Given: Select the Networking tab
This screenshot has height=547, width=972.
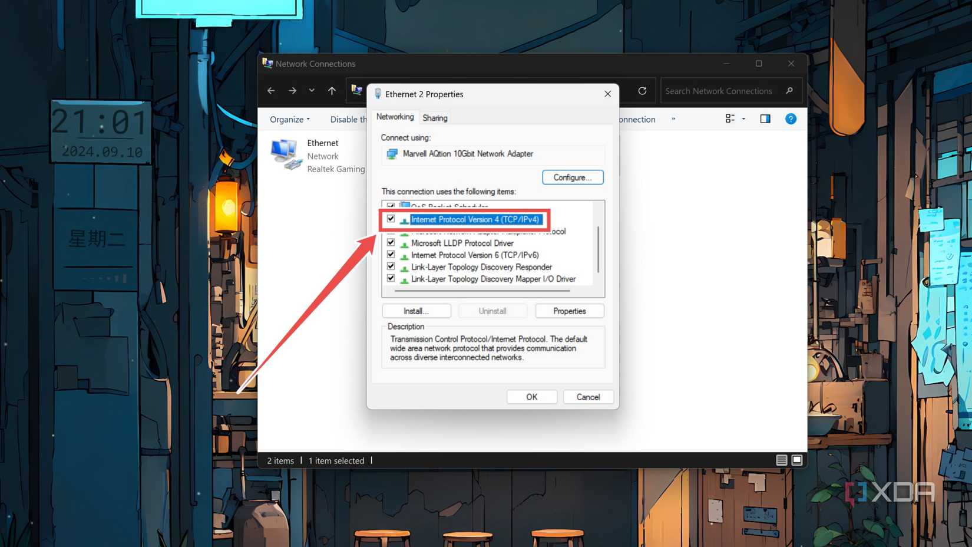Looking at the screenshot, I should click(395, 117).
